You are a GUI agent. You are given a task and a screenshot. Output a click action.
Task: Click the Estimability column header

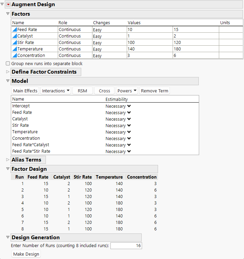coord(117,99)
